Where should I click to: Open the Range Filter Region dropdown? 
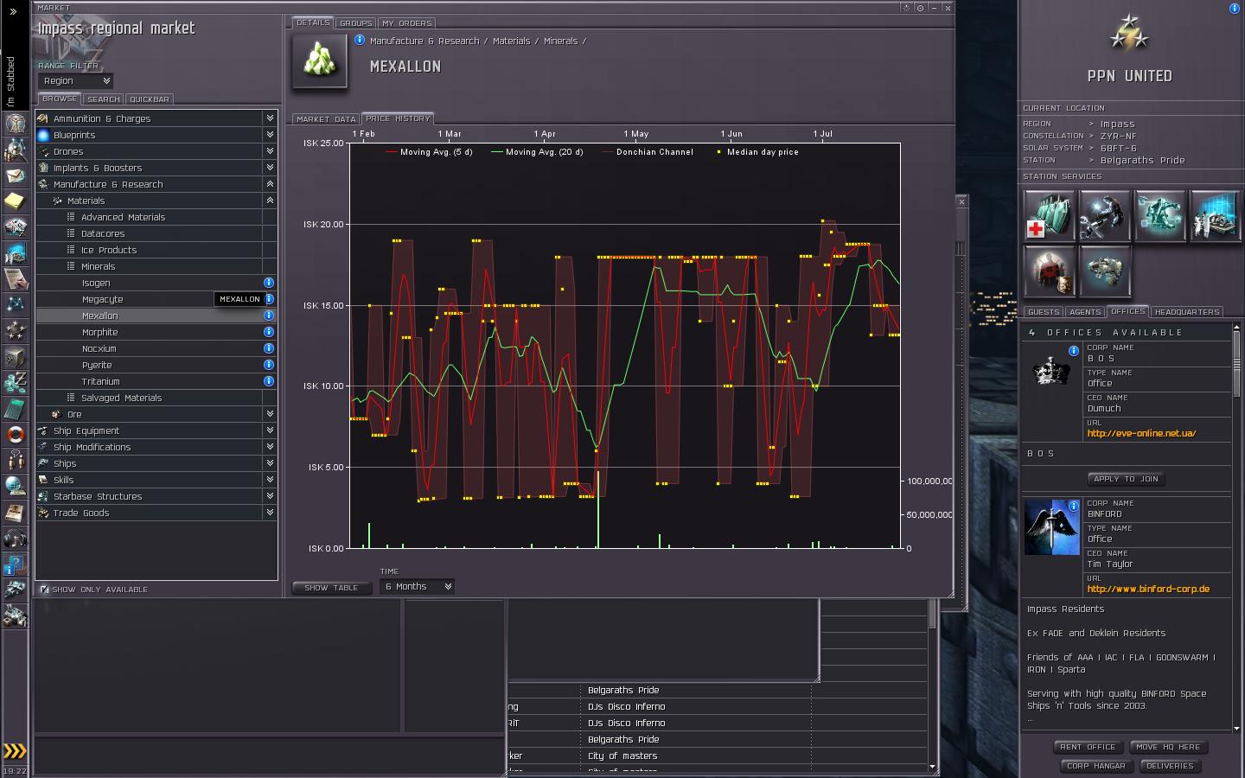coord(76,80)
